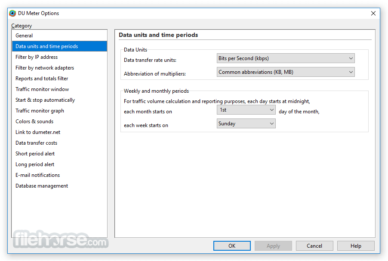The width and height of the screenshot is (388, 261).
Task: Expand the Abbreviation of multipliers combo box
Action: (x=286, y=72)
